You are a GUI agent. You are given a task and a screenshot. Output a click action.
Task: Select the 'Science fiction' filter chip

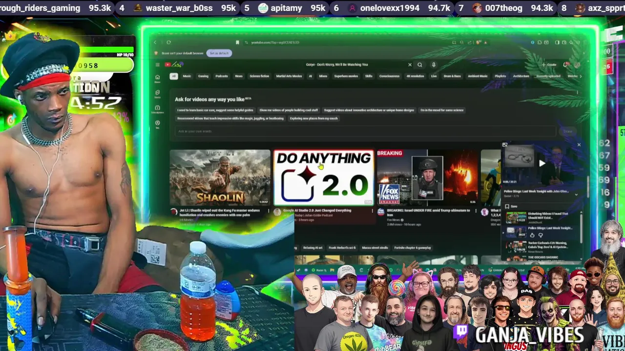[259, 76]
